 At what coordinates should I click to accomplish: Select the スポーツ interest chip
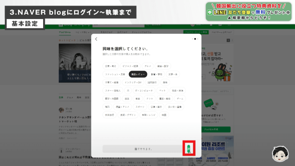140,107
